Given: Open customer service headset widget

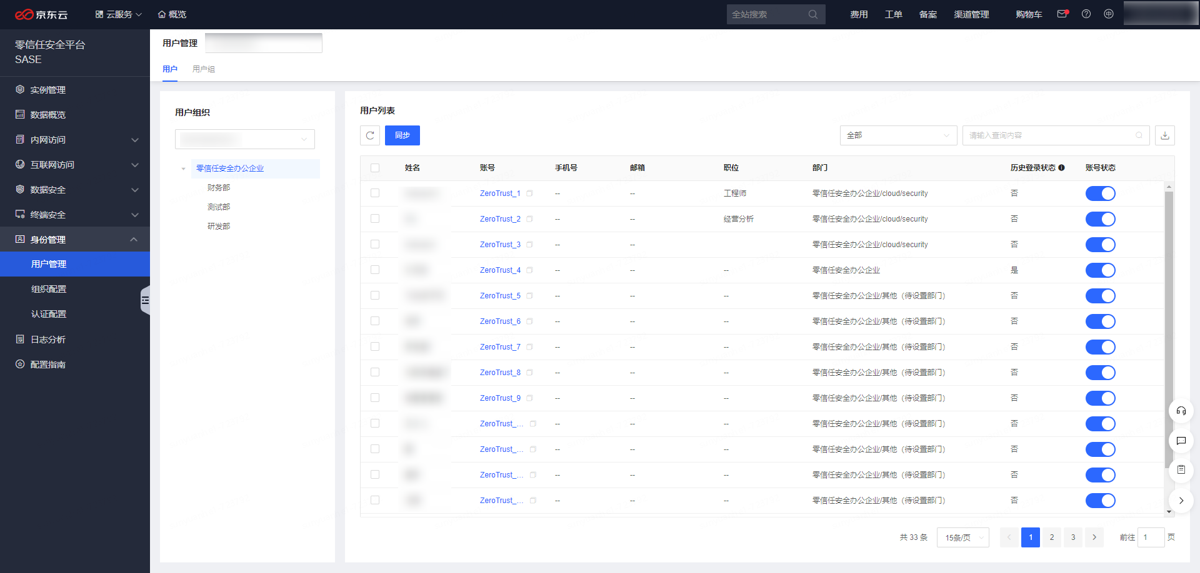Looking at the screenshot, I should [x=1181, y=411].
